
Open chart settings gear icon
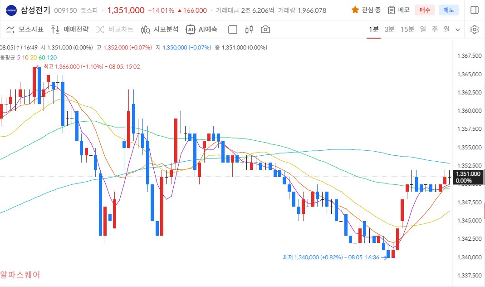(x=475, y=30)
